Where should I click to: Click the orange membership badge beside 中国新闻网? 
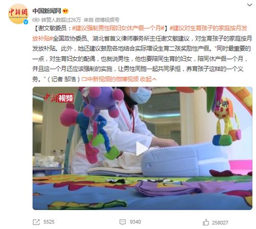tap(66, 11)
